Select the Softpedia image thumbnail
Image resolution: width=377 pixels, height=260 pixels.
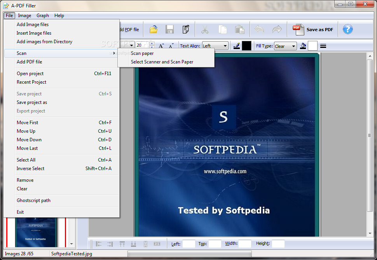tap(36, 232)
